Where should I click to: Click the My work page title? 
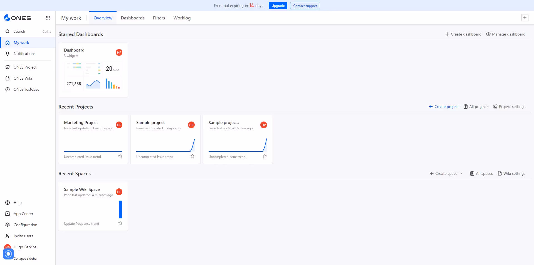pos(71,18)
